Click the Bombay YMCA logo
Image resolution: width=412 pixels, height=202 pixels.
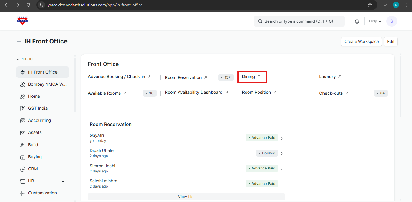pyautogui.click(x=22, y=21)
